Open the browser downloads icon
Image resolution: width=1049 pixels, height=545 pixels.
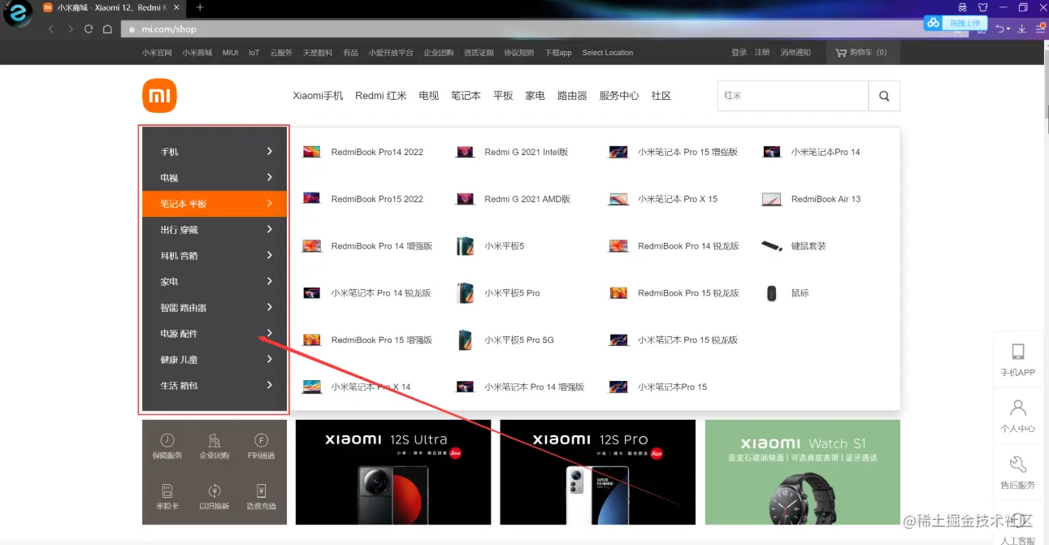click(x=1022, y=28)
